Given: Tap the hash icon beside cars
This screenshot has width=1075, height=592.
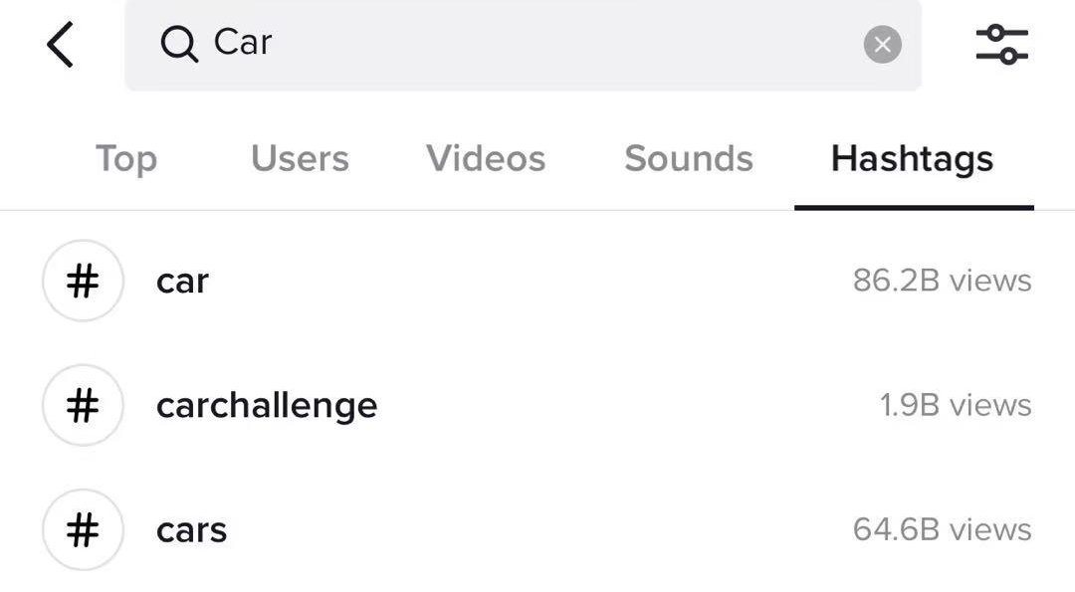Looking at the screenshot, I should point(83,529).
